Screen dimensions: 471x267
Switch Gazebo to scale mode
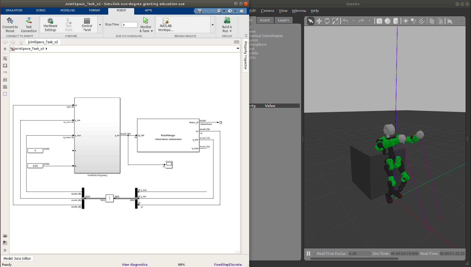pyautogui.click(x=335, y=21)
